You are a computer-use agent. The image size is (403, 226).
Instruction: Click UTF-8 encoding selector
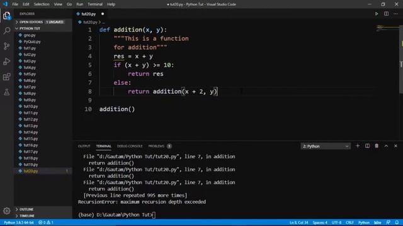coord(336,223)
